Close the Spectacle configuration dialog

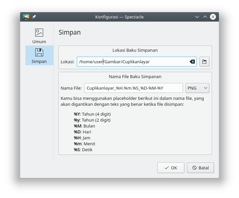(213, 17)
